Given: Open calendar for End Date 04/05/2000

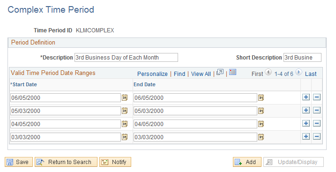Looking at the screenshot, I should (x=261, y=124).
